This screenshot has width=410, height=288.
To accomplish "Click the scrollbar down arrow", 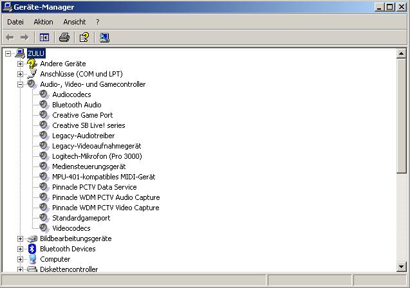I will (401, 267).
